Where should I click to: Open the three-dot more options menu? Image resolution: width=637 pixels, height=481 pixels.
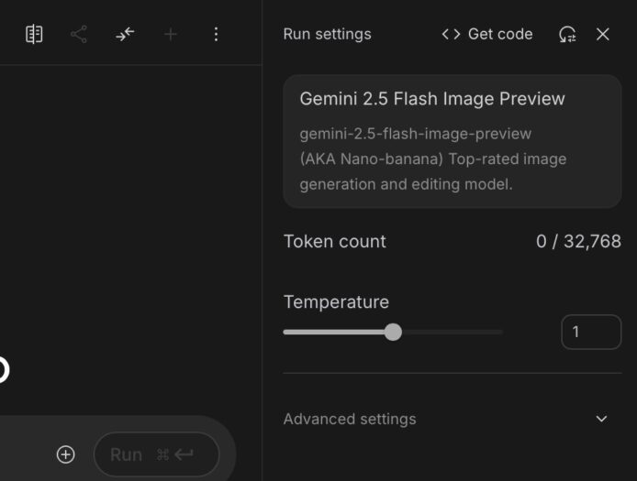tap(216, 34)
